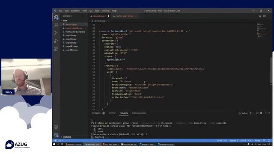274x154 pixels.
Task: Open Explorer panel more actions ellipsis
Action: coord(84,16)
